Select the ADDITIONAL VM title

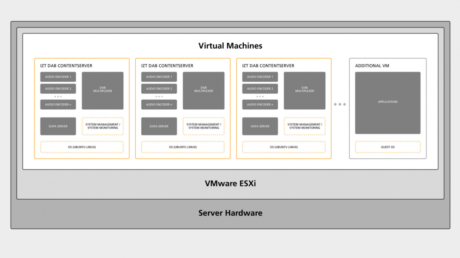(x=372, y=66)
